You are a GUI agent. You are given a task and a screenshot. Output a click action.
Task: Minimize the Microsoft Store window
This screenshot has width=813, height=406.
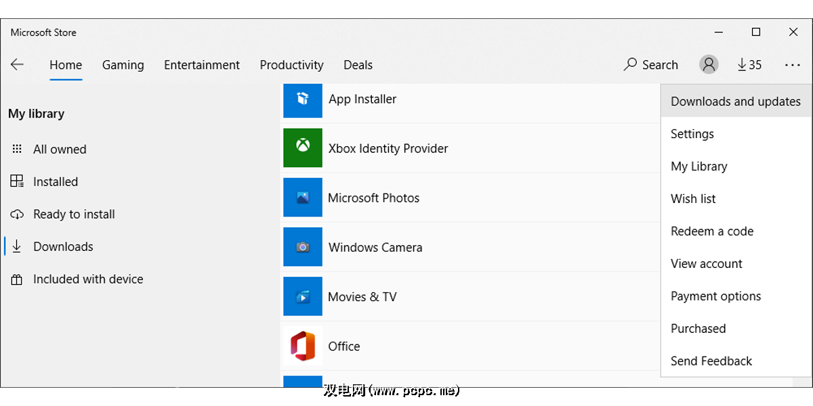(x=719, y=32)
